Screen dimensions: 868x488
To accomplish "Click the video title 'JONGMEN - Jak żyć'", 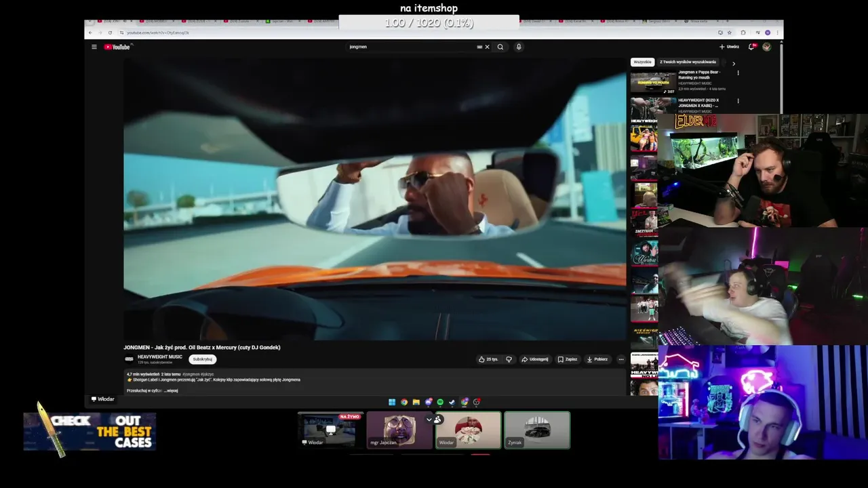I will pyautogui.click(x=201, y=347).
